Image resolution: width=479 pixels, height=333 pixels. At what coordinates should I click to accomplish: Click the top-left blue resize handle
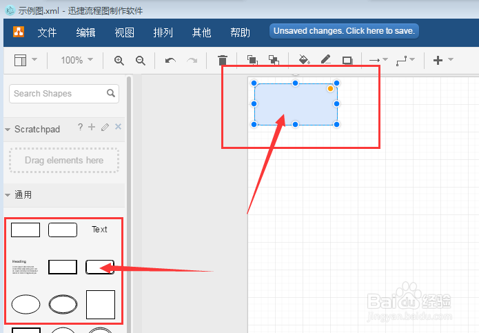[254, 83]
